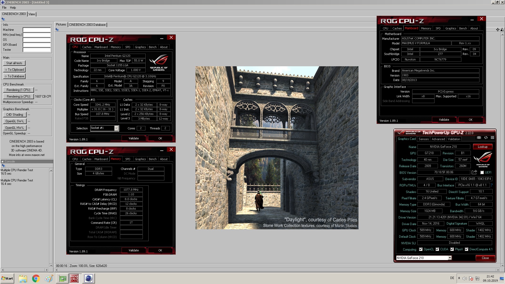Open the File menu
Viewport: 505px width, 284px height.
pos(4,8)
